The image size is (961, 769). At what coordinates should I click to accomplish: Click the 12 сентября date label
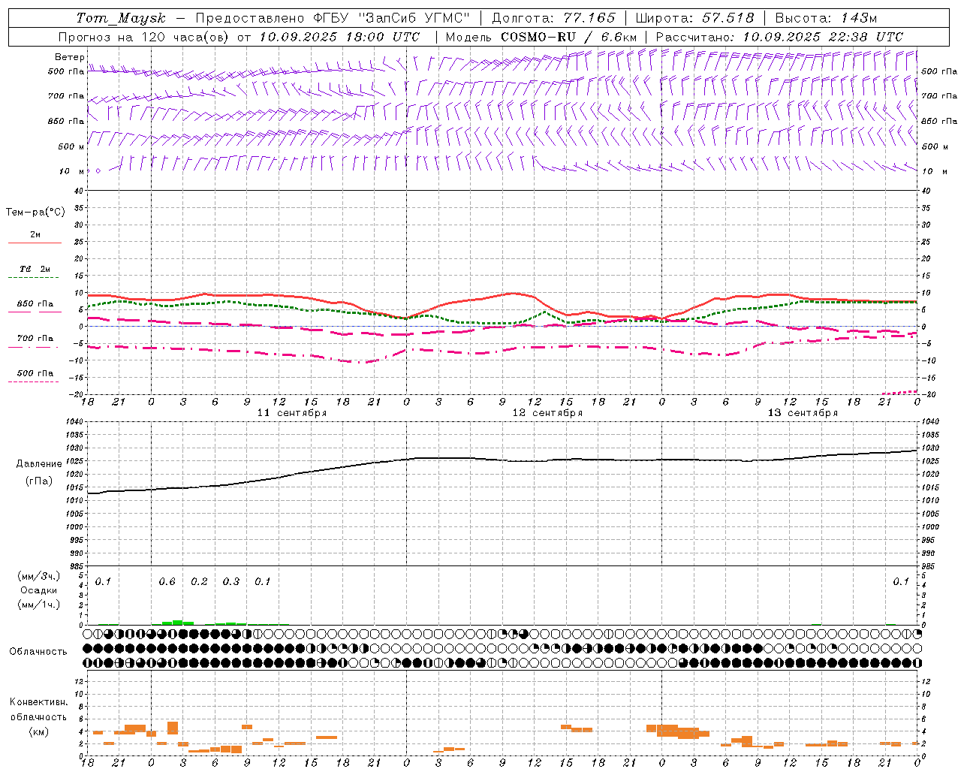click(x=547, y=413)
